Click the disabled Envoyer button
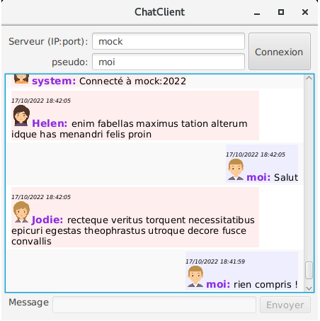The image size is (320, 321). point(285,305)
